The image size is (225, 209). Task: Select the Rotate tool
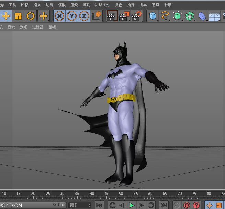31,16
